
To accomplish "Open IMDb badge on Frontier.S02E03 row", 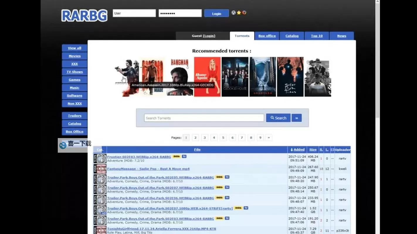I will click(176, 156).
